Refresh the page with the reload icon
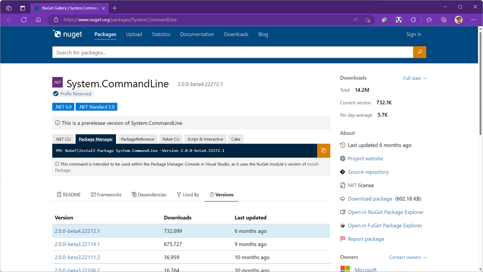This screenshot has height=272, width=483. tap(24, 19)
